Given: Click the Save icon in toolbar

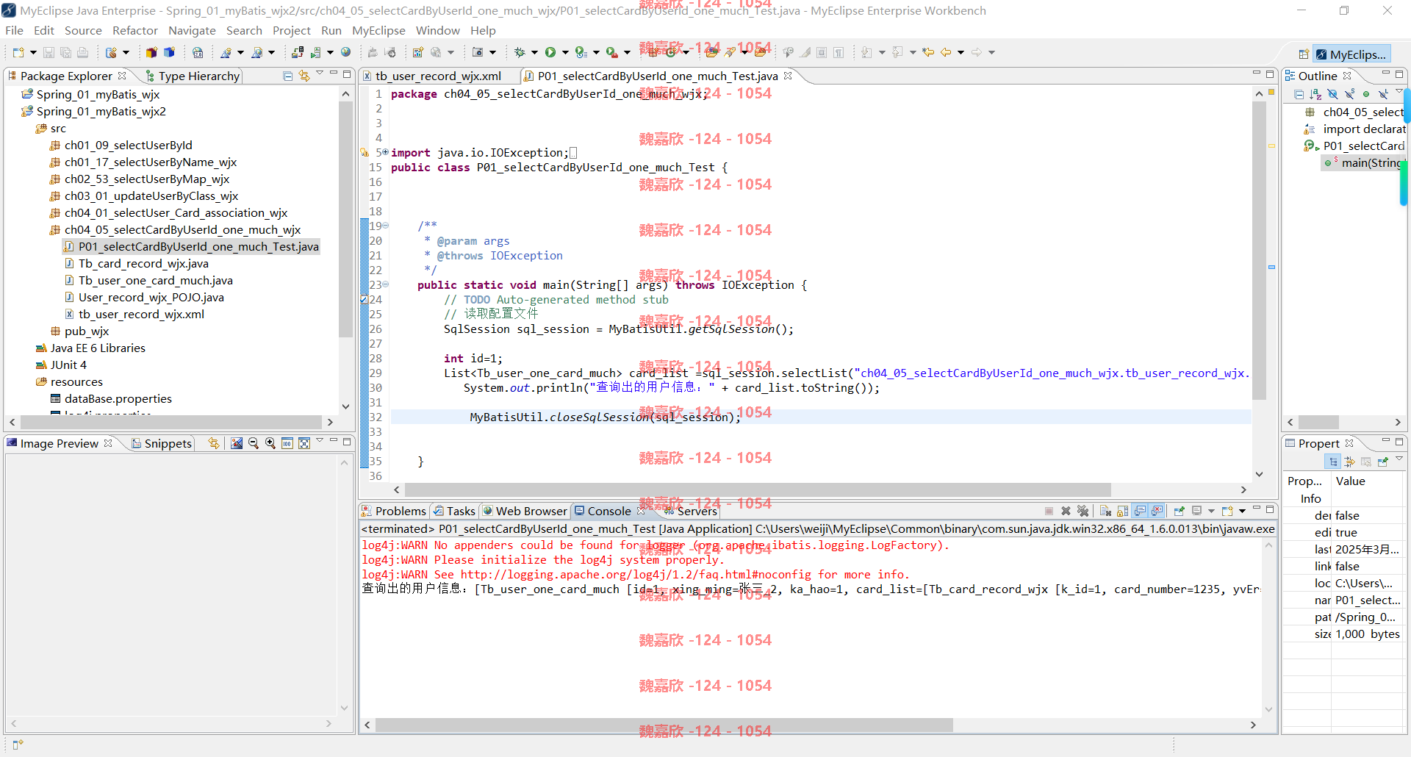Looking at the screenshot, I should tap(49, 52).
